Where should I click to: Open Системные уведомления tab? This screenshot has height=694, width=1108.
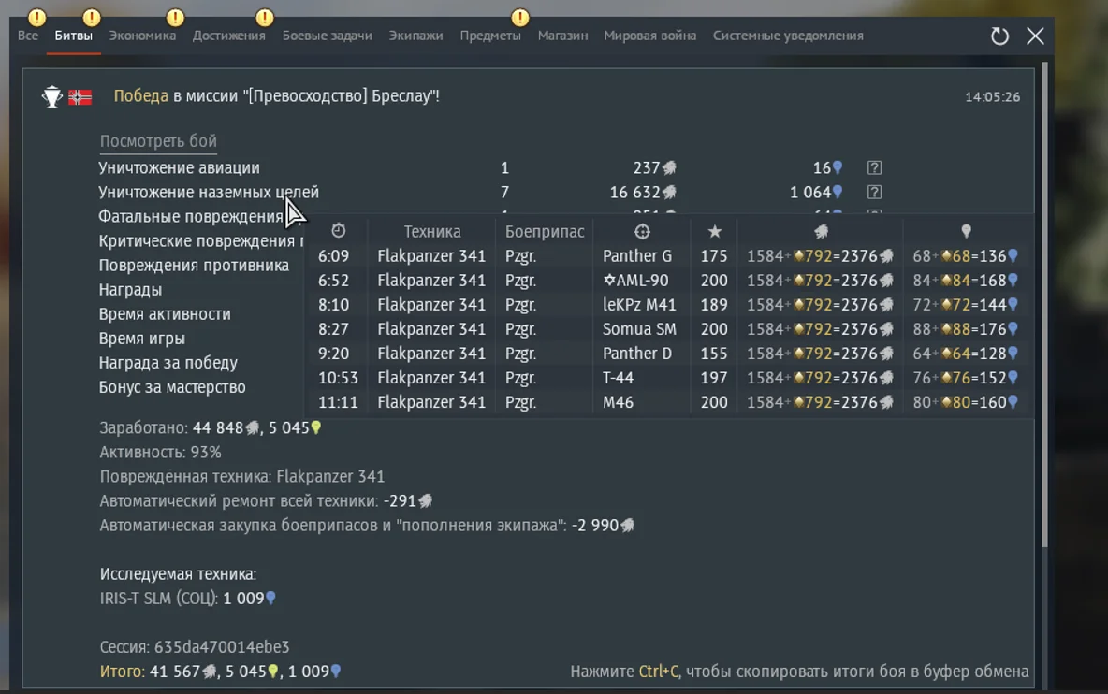tap(788, 36)
